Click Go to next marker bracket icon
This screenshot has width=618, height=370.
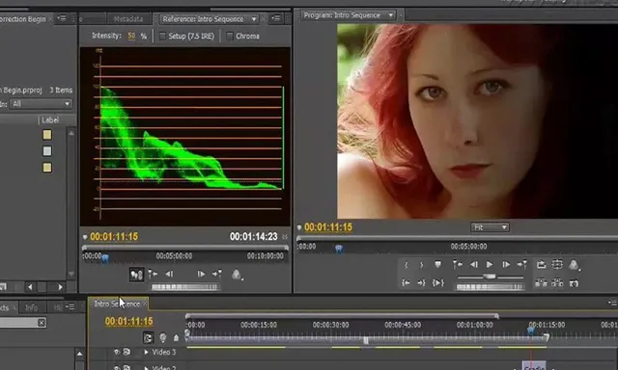[421, 282]
